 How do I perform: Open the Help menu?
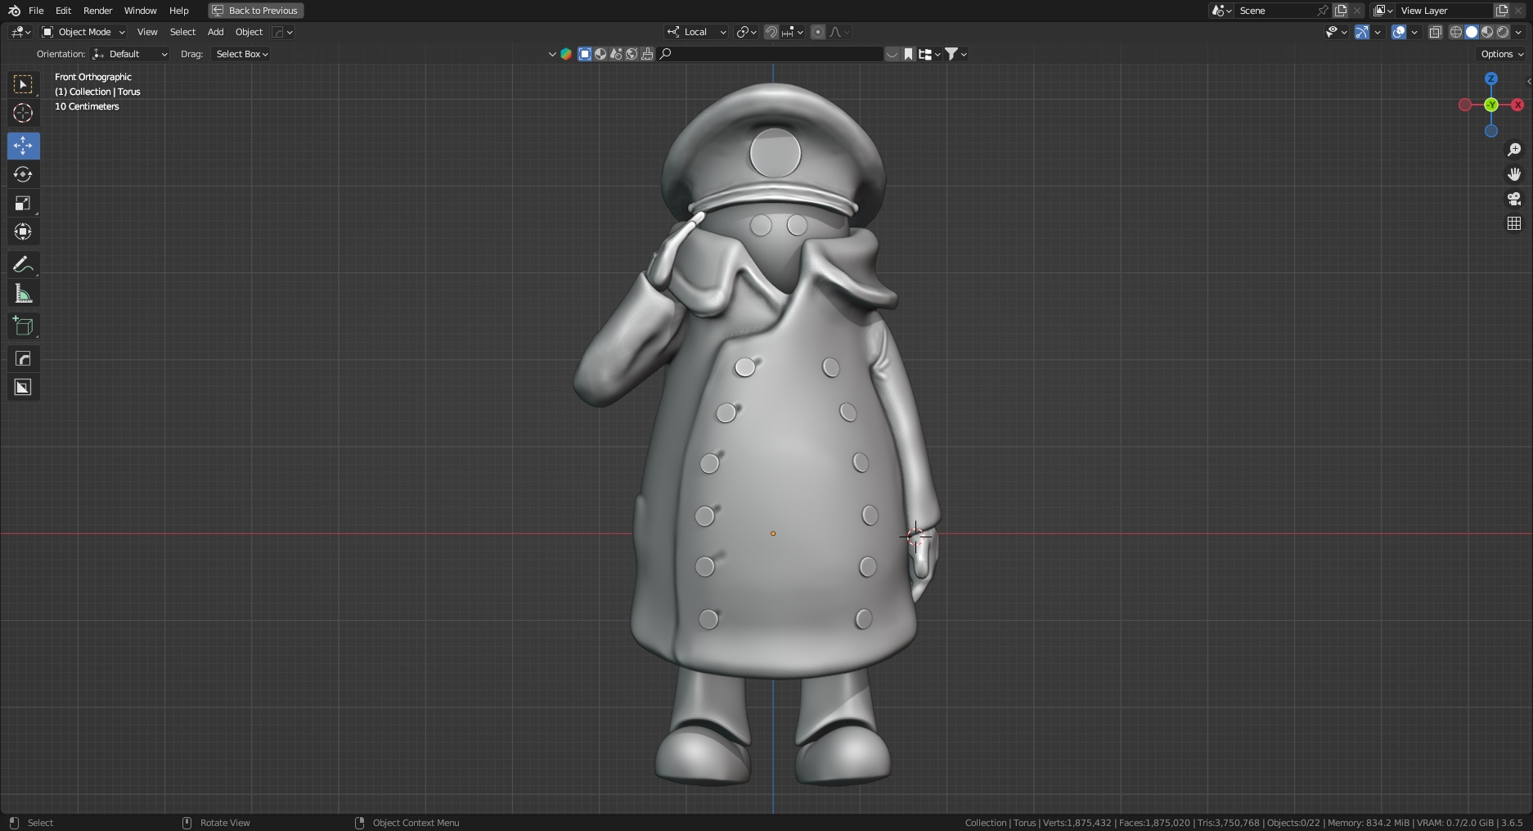178,11
